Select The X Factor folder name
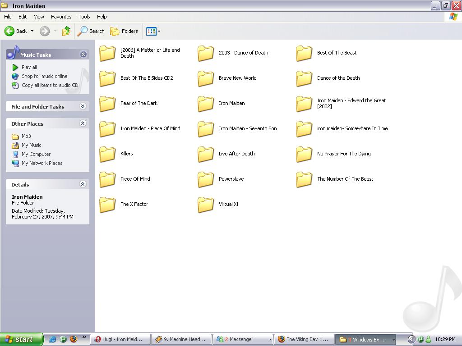The image size is (462, 346). [x=134, y=204]
